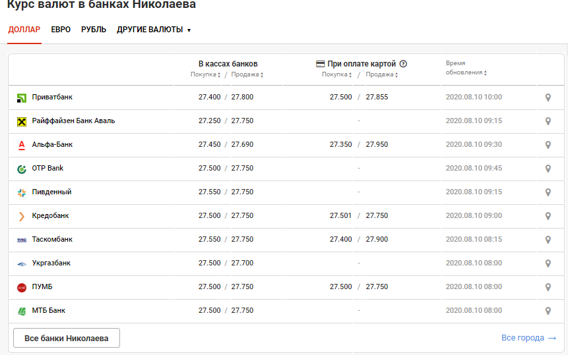
Task: Click the OTP Bank green logo icon
Action: pos(21,169)
